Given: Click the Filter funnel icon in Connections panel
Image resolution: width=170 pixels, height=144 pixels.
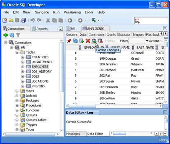Looking at the screenshot, I should click(18, 35).
